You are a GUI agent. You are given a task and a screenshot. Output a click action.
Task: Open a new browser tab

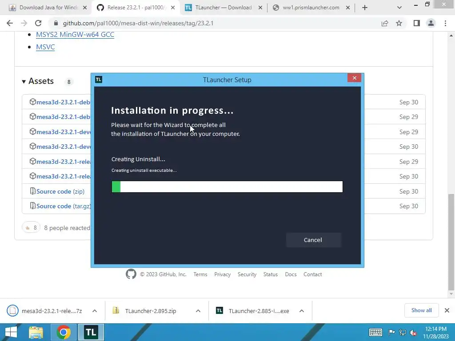(365, 8)
